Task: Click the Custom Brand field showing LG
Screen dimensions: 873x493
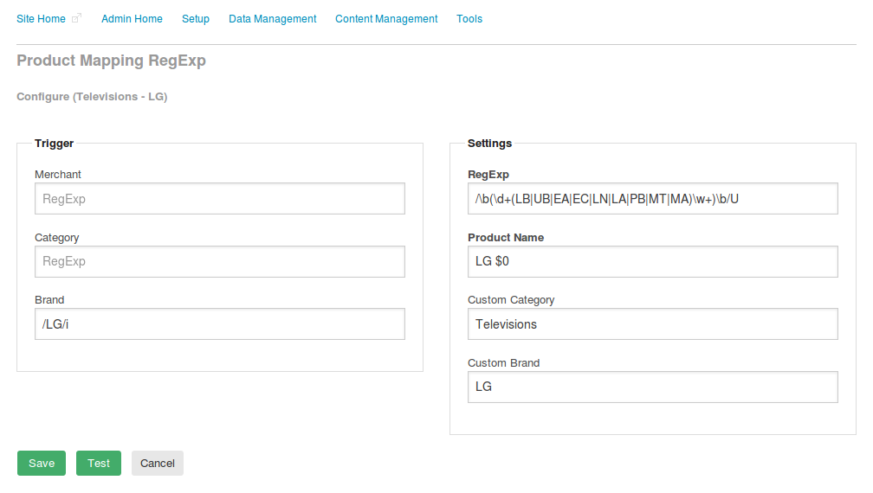Action: coord(652,387)
